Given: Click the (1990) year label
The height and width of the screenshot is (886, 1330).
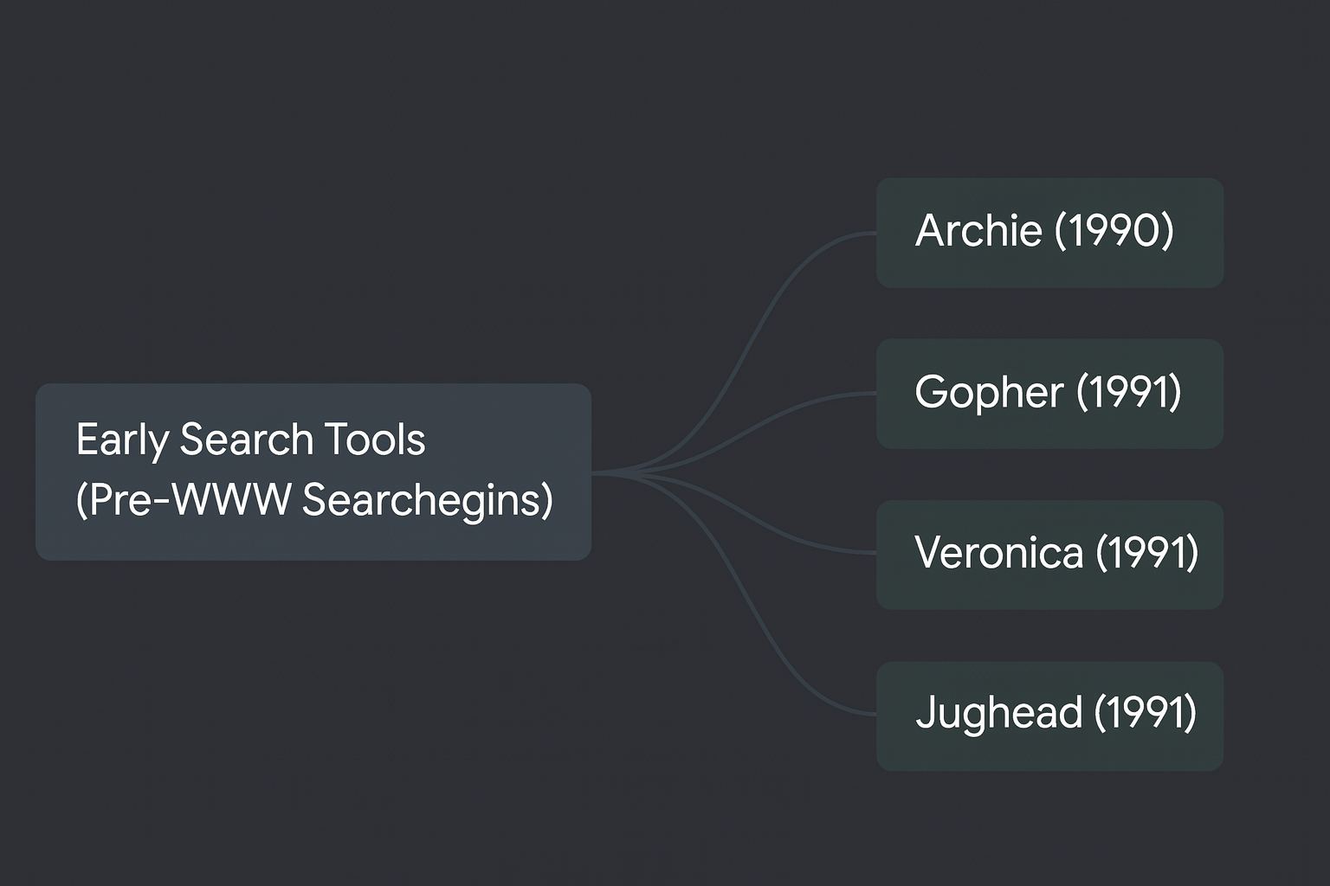Looking at the screenshot, I should point(1114,231).
